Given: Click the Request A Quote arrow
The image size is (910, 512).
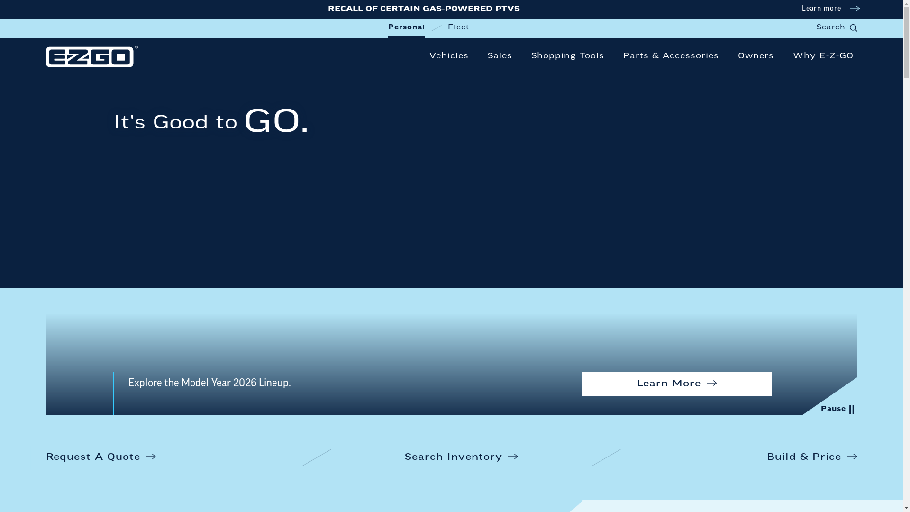Looking at the screenshot, I should (151, 457).
